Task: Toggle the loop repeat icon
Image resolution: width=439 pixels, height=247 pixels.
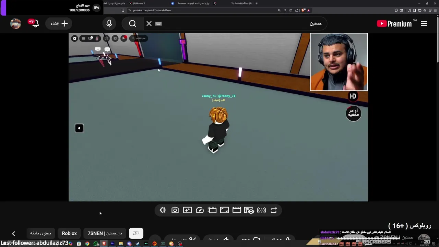Action: [x=274, y=210]
